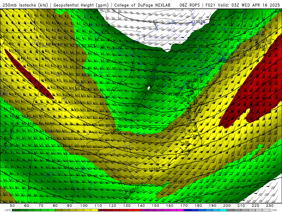
Task: Click the 80 value on the color scale
Action: [x=55, y=206]
